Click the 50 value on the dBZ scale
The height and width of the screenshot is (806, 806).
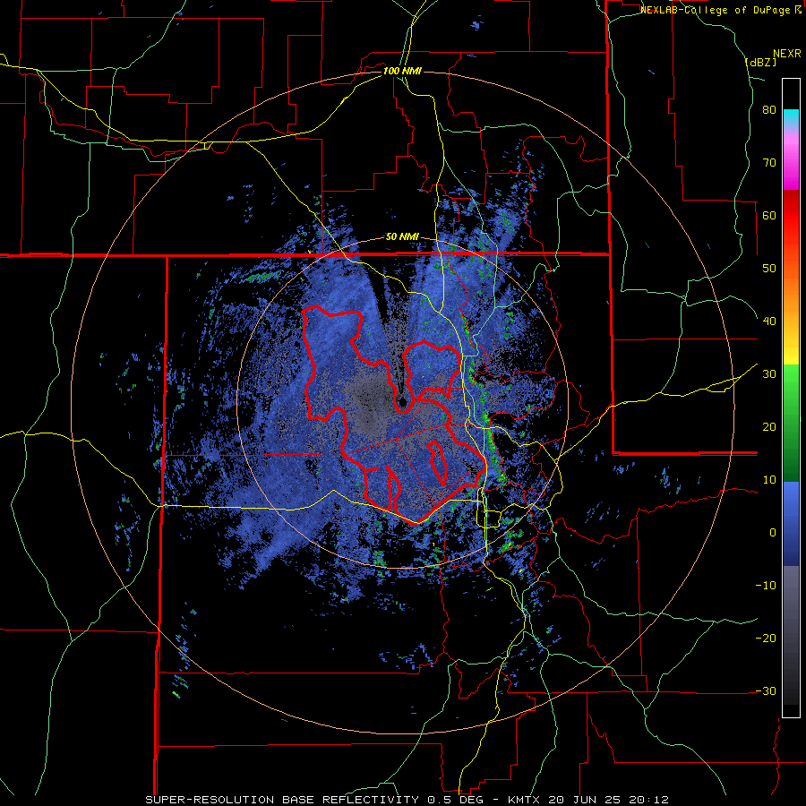(x=769, y=269)
